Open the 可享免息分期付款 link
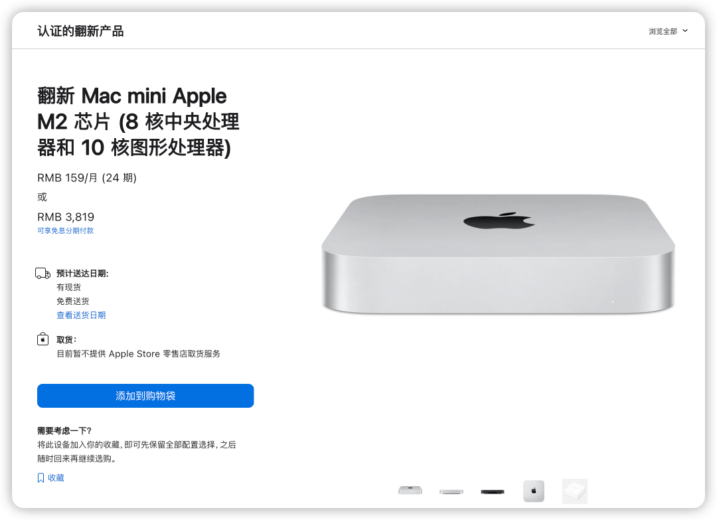 (x=65, y=230)
